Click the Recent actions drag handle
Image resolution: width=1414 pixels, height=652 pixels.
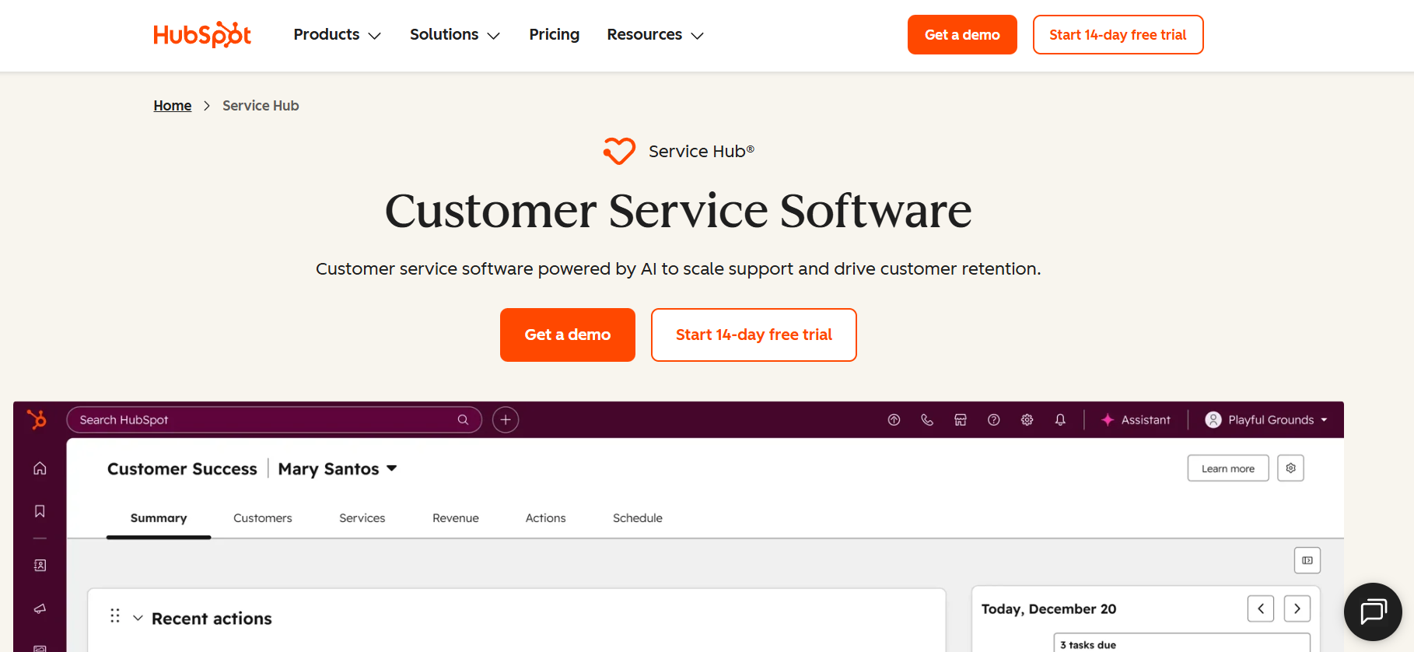click(x=115, y=615)
